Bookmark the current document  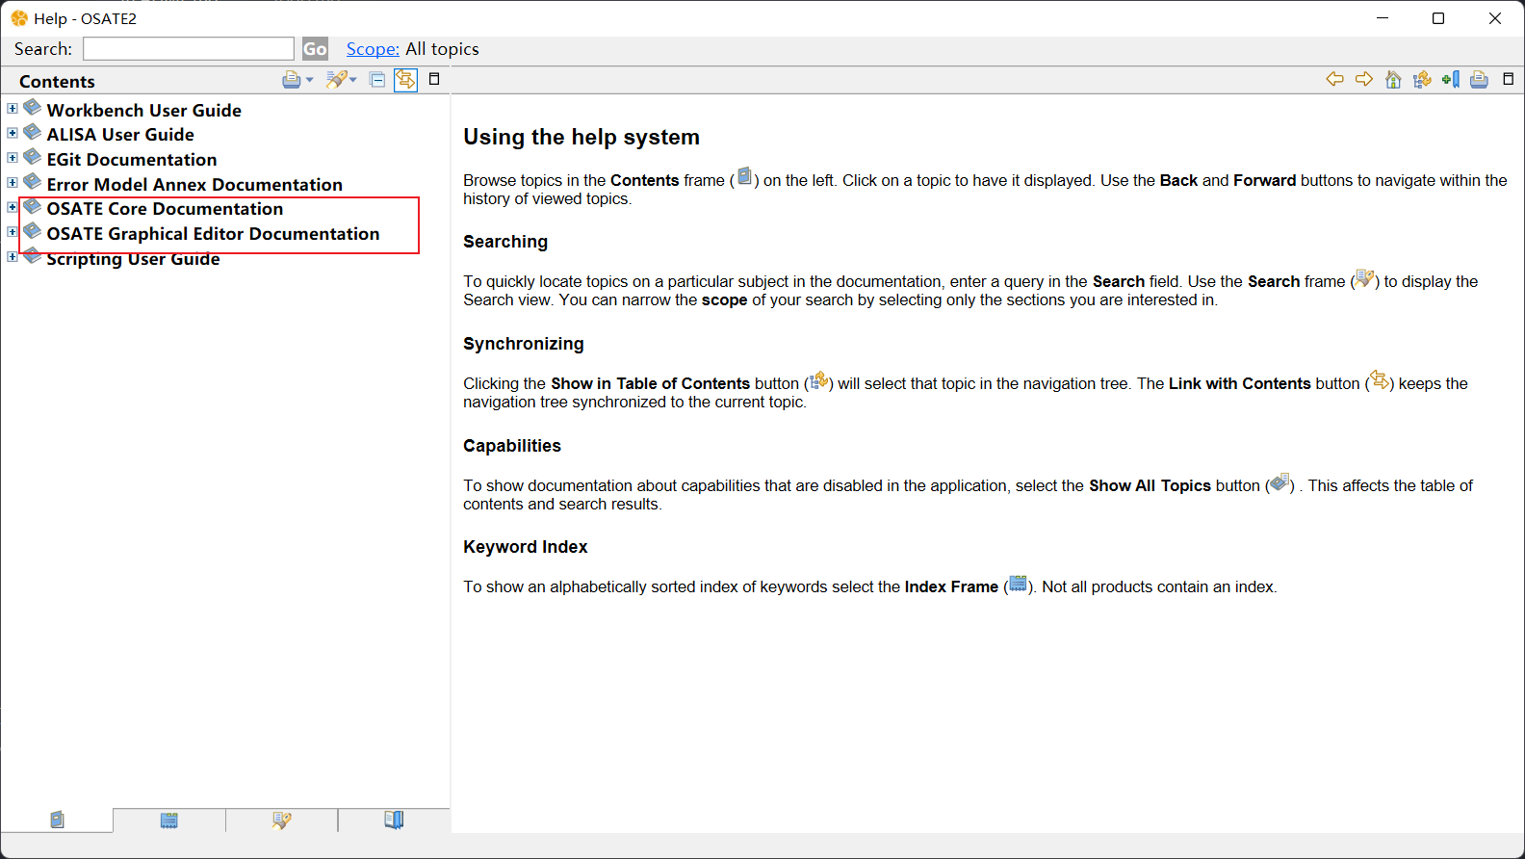pyautogui.click(x=1451, y=79)
